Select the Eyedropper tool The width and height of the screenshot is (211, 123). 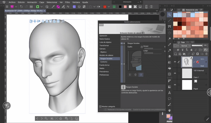(169, 44)
